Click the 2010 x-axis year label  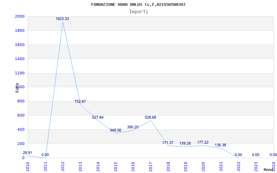pyautogui.click(x=28, y=166)
